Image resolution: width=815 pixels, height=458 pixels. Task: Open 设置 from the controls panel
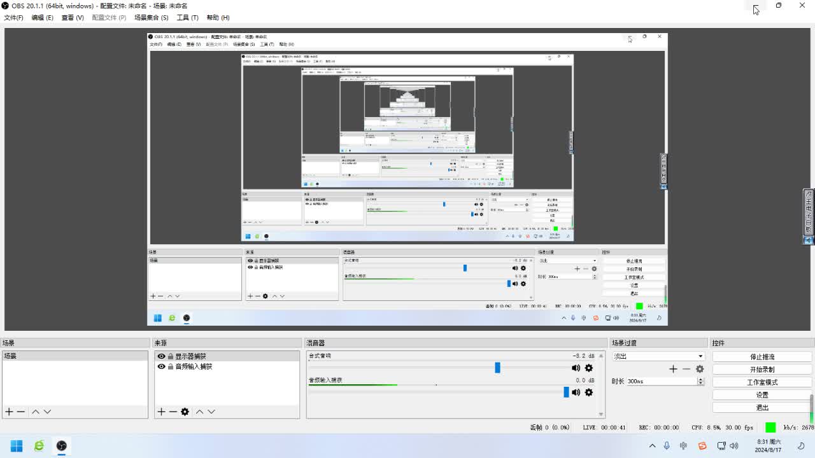point(762,395)
